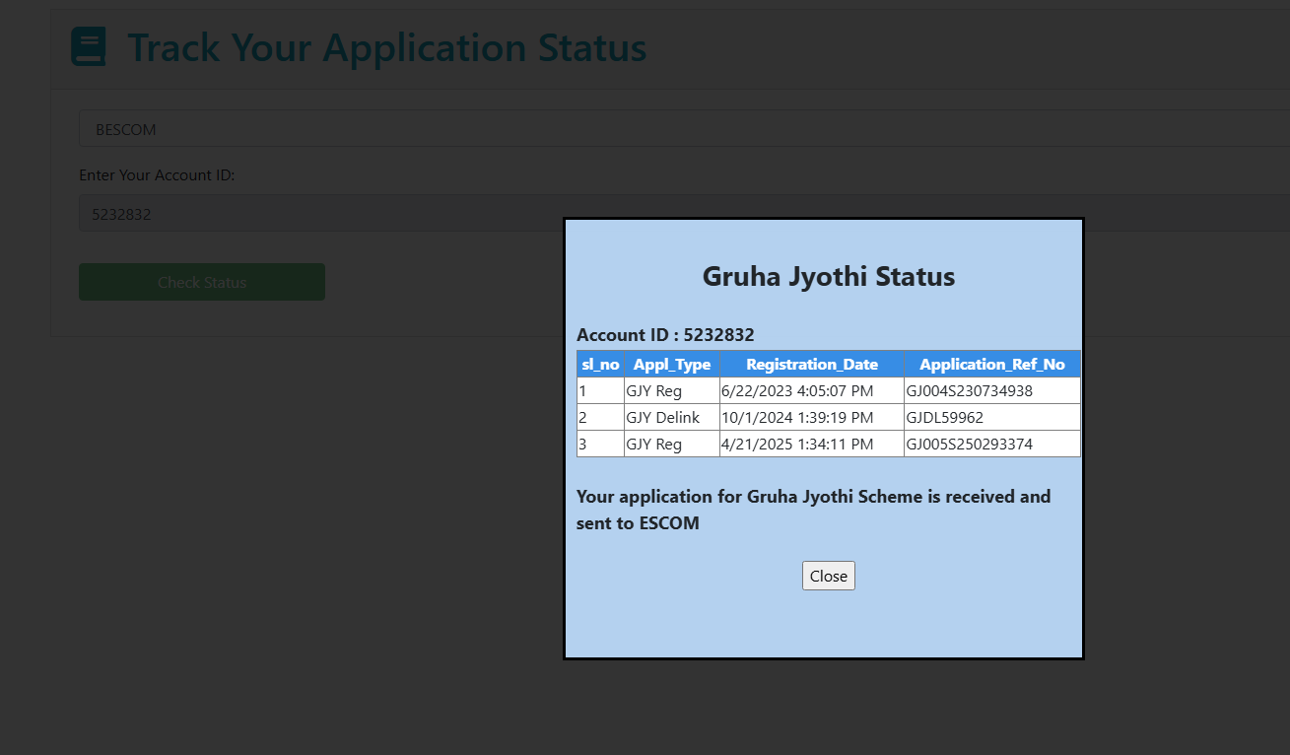
Task: Click the GJY Delink application type cell
Action: 662,418
